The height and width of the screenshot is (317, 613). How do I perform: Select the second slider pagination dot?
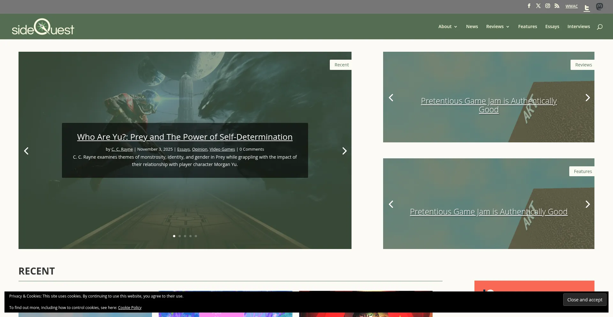(x=179, y=236)
